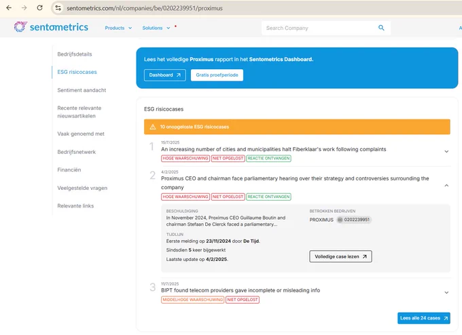The image size is (462, 335).
Task: Click the Beschuldiging description text
Action: [x=226, y=221]
